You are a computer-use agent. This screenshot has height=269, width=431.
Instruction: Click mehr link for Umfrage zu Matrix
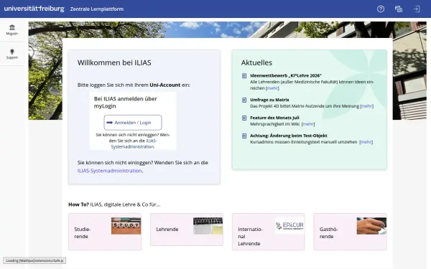(x=367, y=106)
